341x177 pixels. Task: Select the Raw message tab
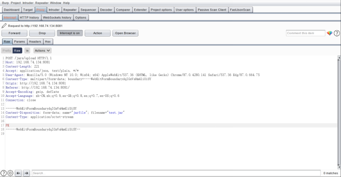(7, 42)
